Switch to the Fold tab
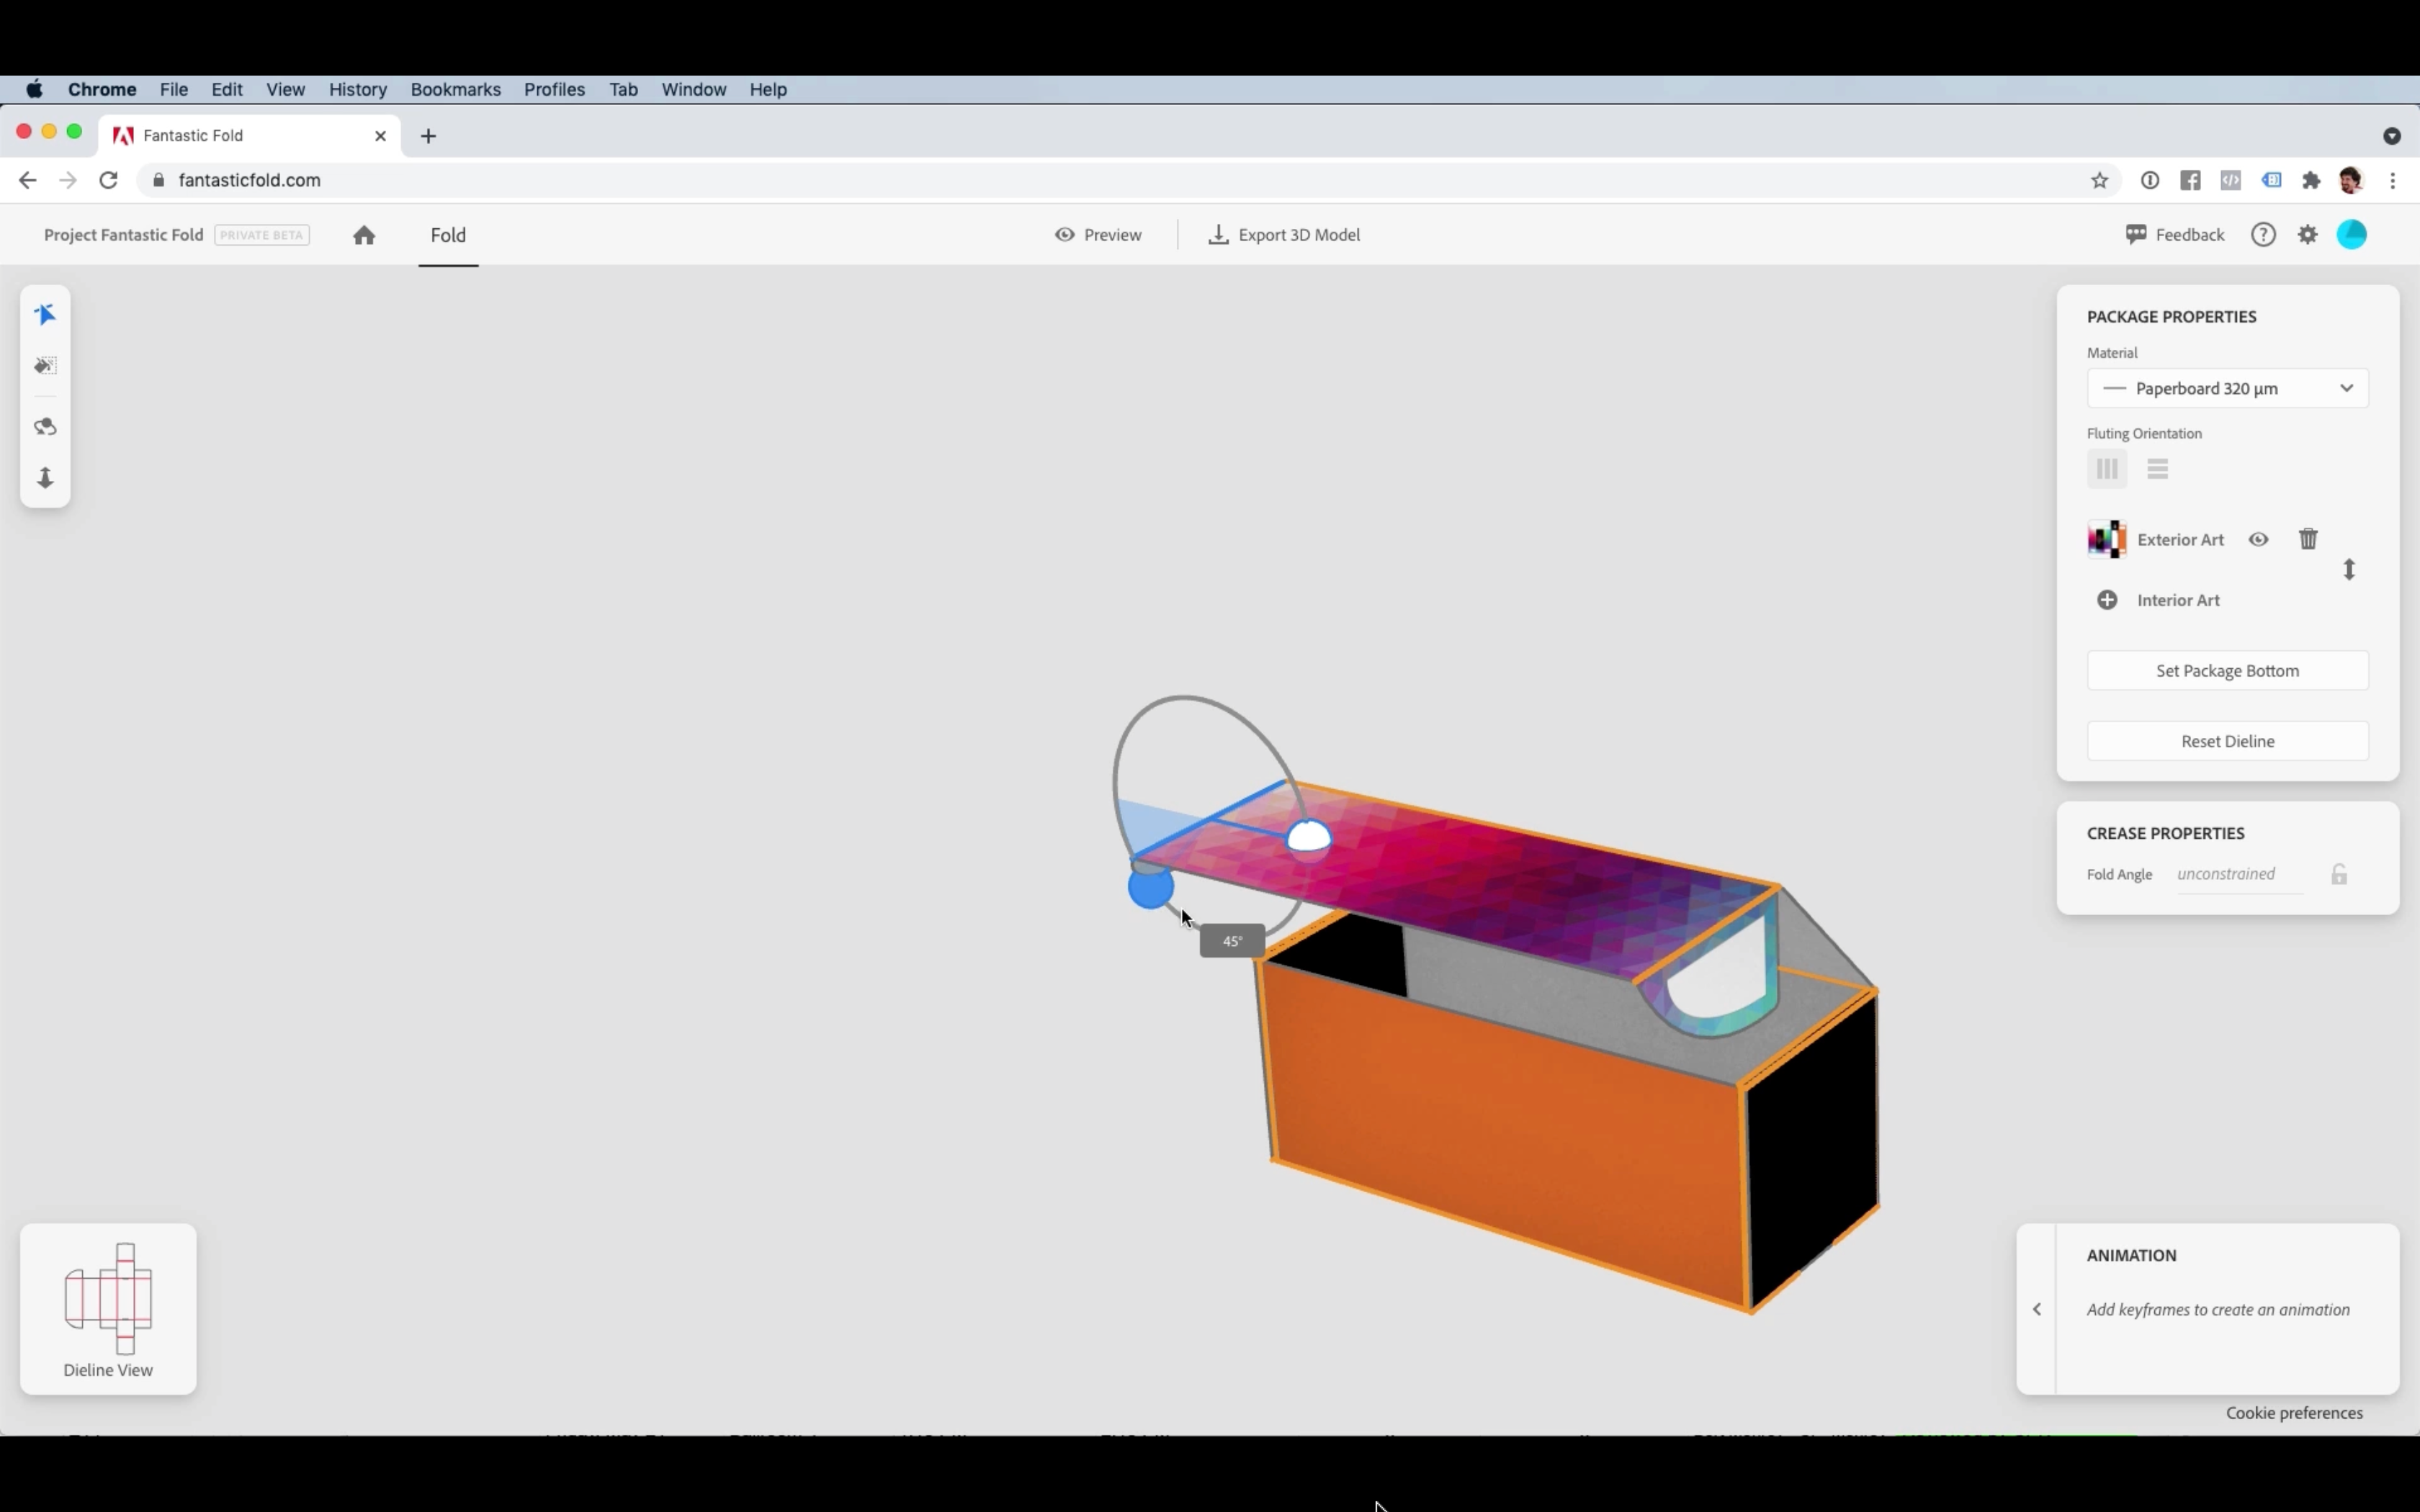The image size is (2420, 1512). pyautogui.click(x=448, y=235)
